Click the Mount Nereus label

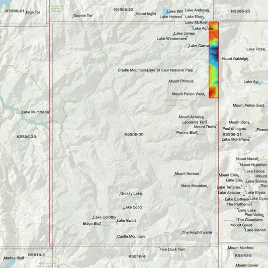pos(187,173)
